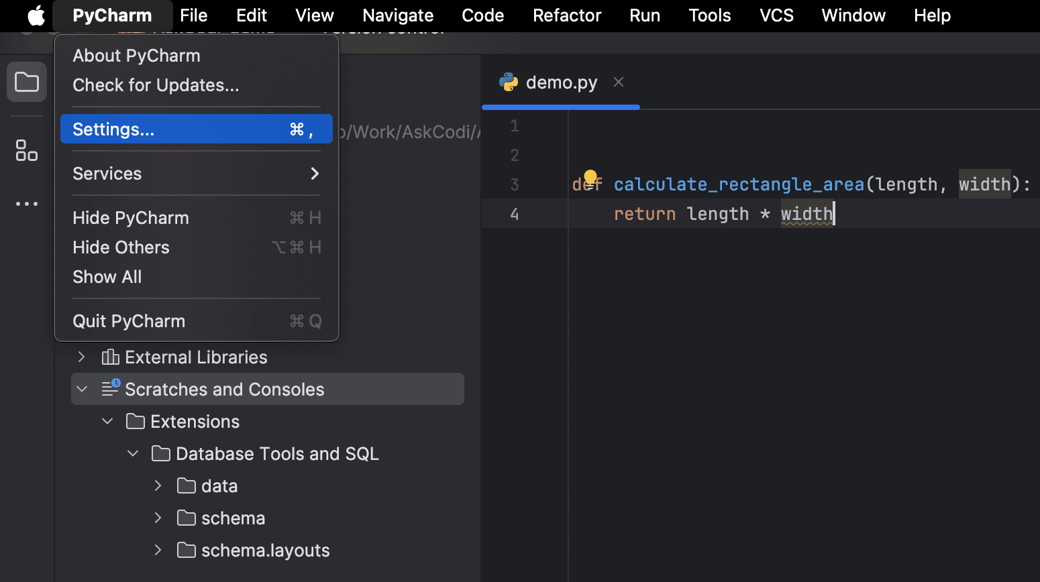Image resolution: width=1040 pixels, height=582 pixels.
Task: Choose Quit PyCharm
Action: [x=197, y=321]
